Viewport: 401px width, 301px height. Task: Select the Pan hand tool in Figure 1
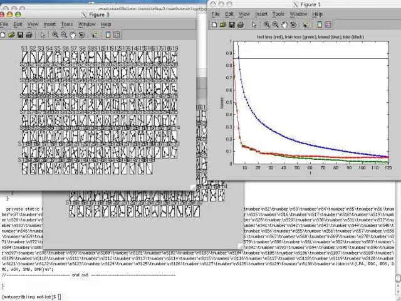point(284,24)
